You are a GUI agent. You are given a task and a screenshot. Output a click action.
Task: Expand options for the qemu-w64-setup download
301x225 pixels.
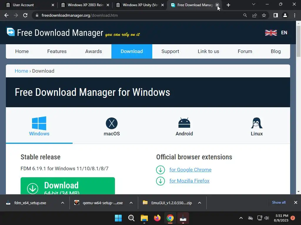[131, 203]
